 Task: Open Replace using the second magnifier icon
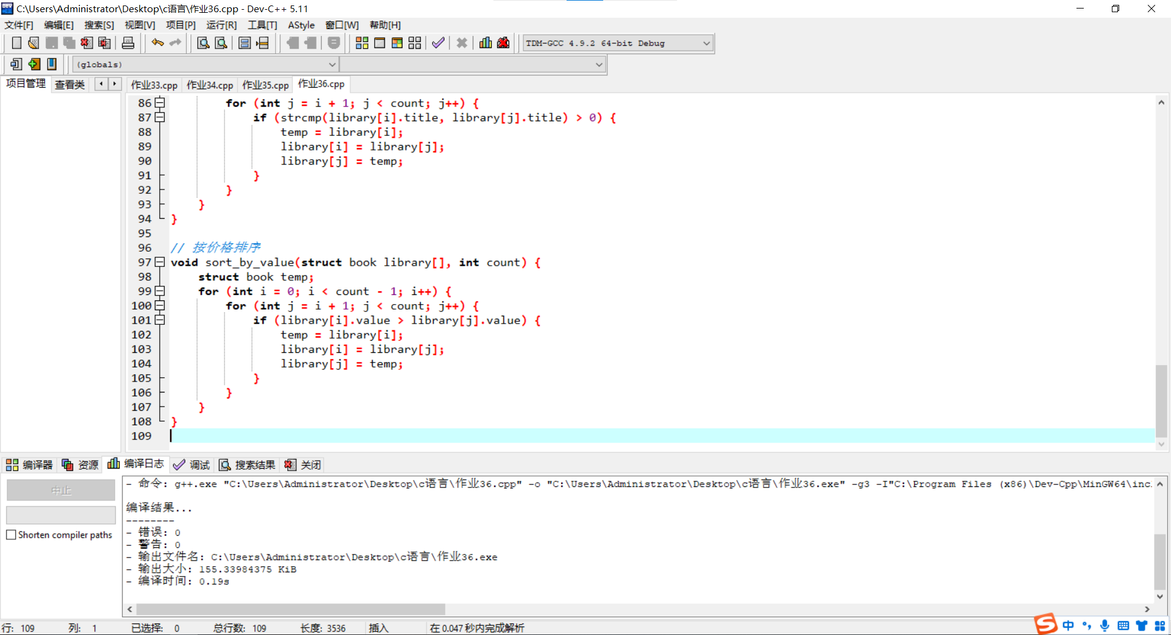coord(221,43)
